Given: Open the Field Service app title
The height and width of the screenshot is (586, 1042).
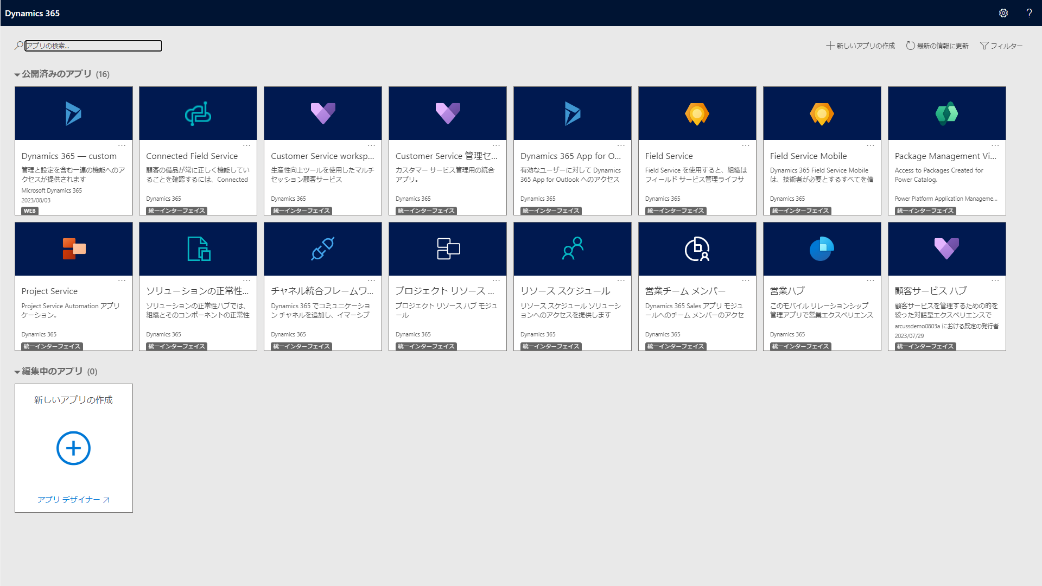Looking at the screenshot, I should [x=669, y=156].
